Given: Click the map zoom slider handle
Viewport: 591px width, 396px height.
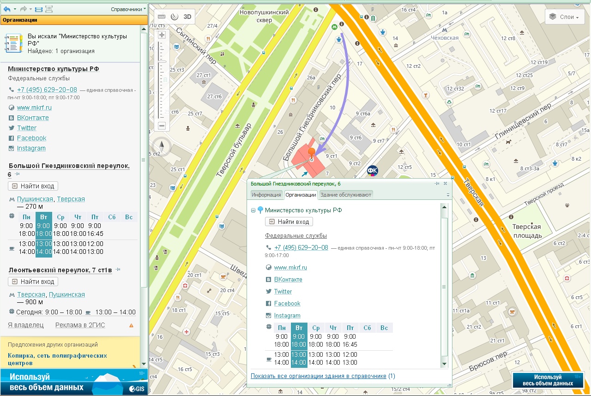Looking at the screenshot, I should click(x=162, y=61).
